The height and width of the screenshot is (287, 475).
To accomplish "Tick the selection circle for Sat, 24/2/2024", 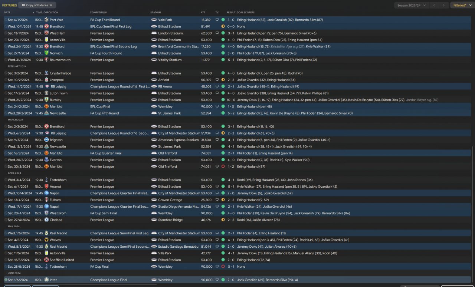I will click(6, 106).
